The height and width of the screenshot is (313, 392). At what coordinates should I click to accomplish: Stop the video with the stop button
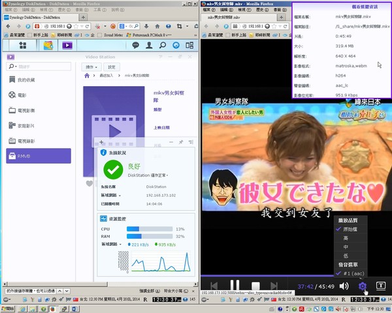[256, 286]
